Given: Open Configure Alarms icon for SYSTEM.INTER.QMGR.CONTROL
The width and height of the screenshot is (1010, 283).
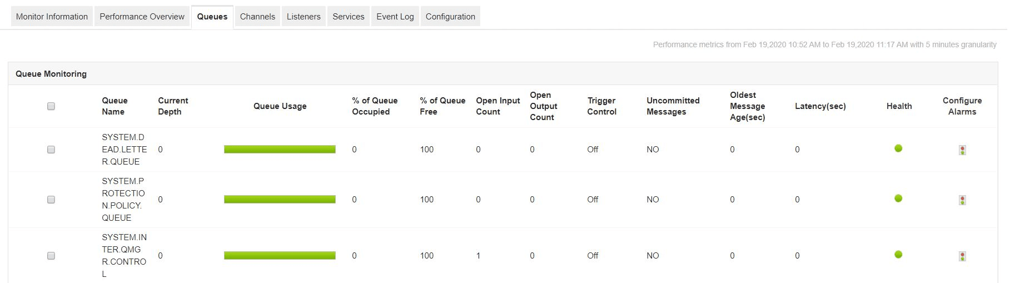Looking at the screenshot, I should tap(962, 256).
